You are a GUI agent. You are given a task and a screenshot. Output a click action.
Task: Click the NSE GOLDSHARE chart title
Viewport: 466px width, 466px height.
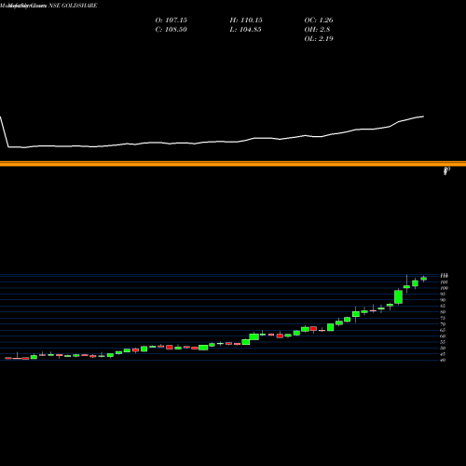click(x=73, y=6)
